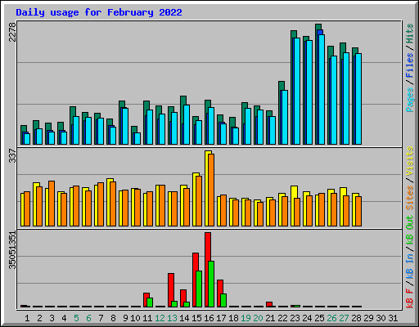This screenshot has height=327, width=419.
Task: Click day 10 on the x-axis
Action: 135,318
